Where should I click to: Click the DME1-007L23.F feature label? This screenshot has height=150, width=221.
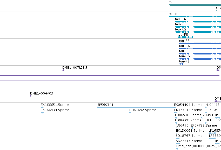coord(75,68)
